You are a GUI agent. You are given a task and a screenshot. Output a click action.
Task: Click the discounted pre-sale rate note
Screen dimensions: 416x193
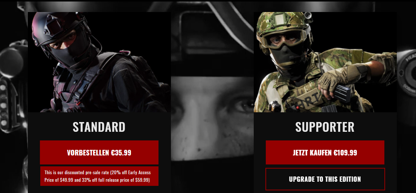coord(99,176)
